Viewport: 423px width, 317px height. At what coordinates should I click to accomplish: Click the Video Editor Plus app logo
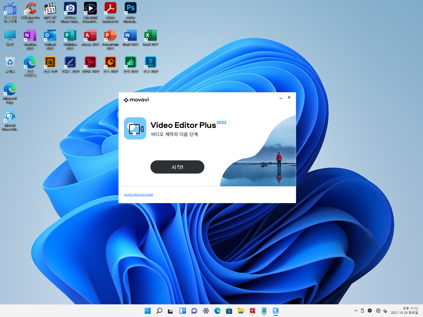pyautogui.click(x=135, y=128)
